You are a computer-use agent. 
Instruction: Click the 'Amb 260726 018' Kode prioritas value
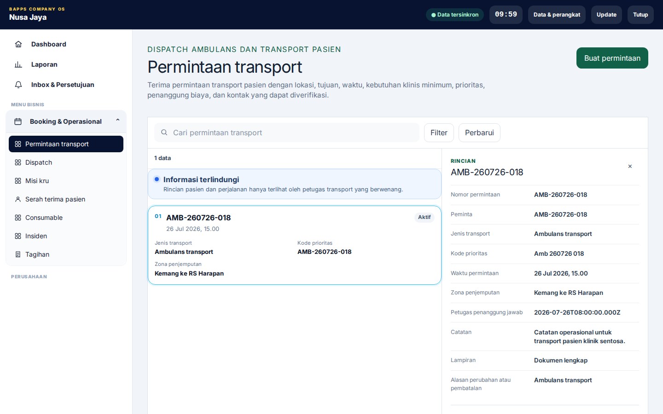(559, 253)
